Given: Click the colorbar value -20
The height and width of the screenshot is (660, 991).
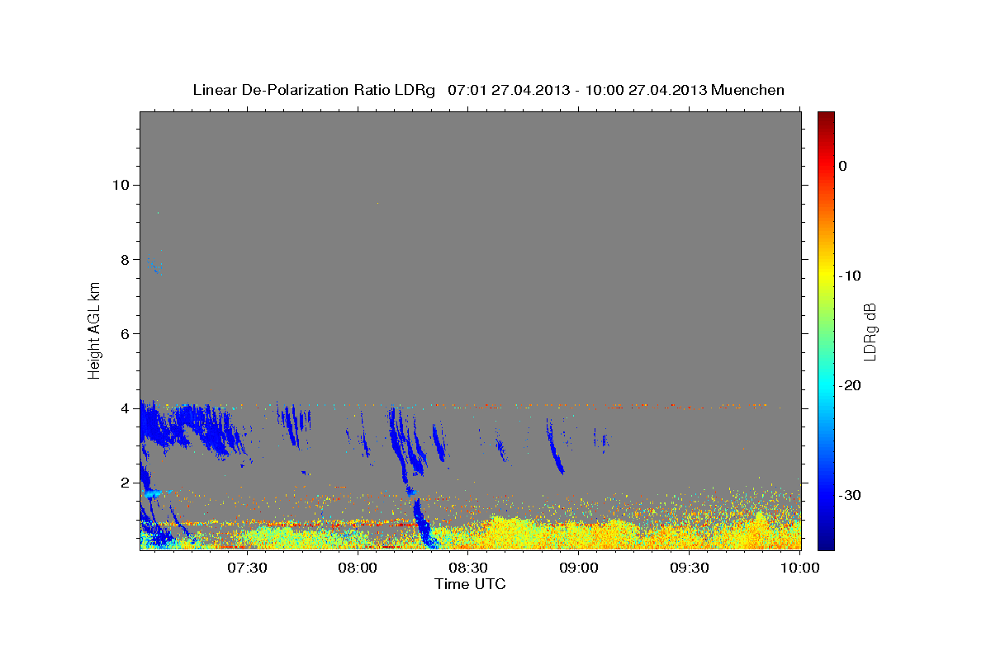Looking at the screenshot, I should (850, 385).
